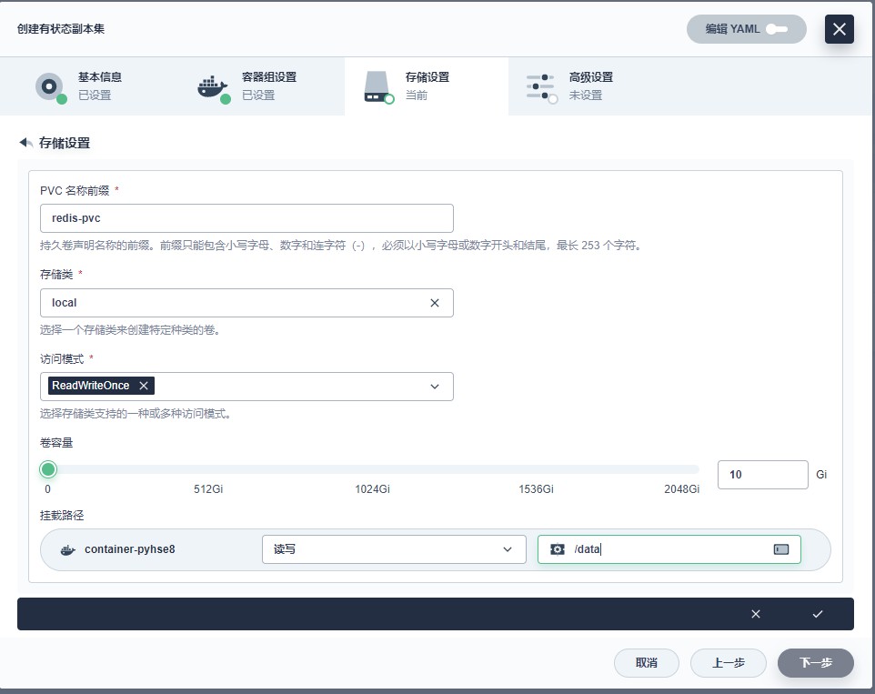
Task: Click the 上一步 button
Action: click(x=729, y=663)
